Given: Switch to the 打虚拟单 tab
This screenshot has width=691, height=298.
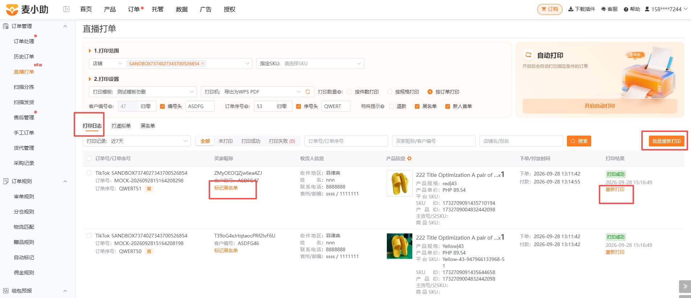Looking at the screenshot, I should 121,126.
